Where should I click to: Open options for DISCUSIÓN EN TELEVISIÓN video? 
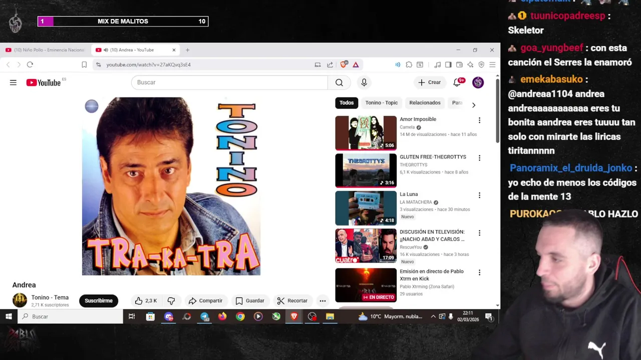coord(479,232)
